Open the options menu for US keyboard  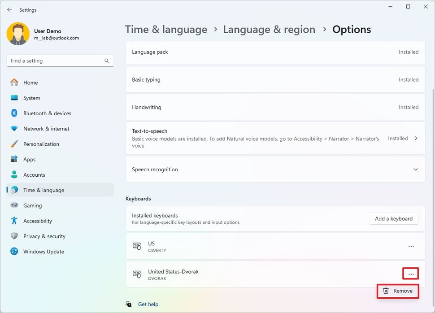tap(411, 246)
